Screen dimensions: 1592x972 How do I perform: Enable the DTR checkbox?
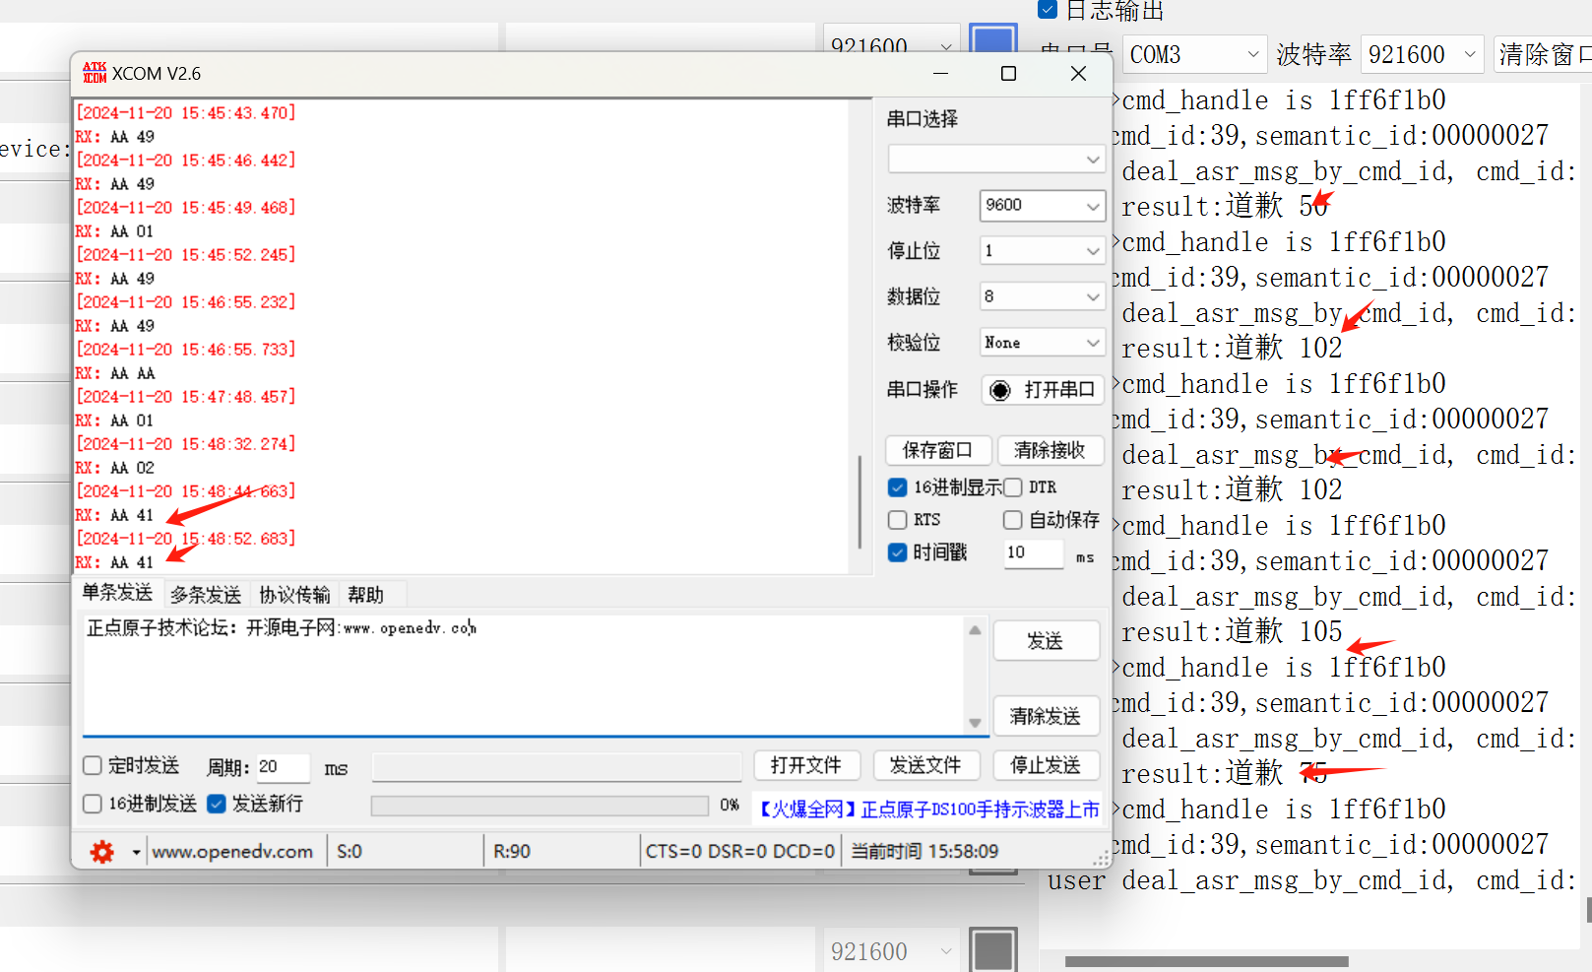(1013, 486)
